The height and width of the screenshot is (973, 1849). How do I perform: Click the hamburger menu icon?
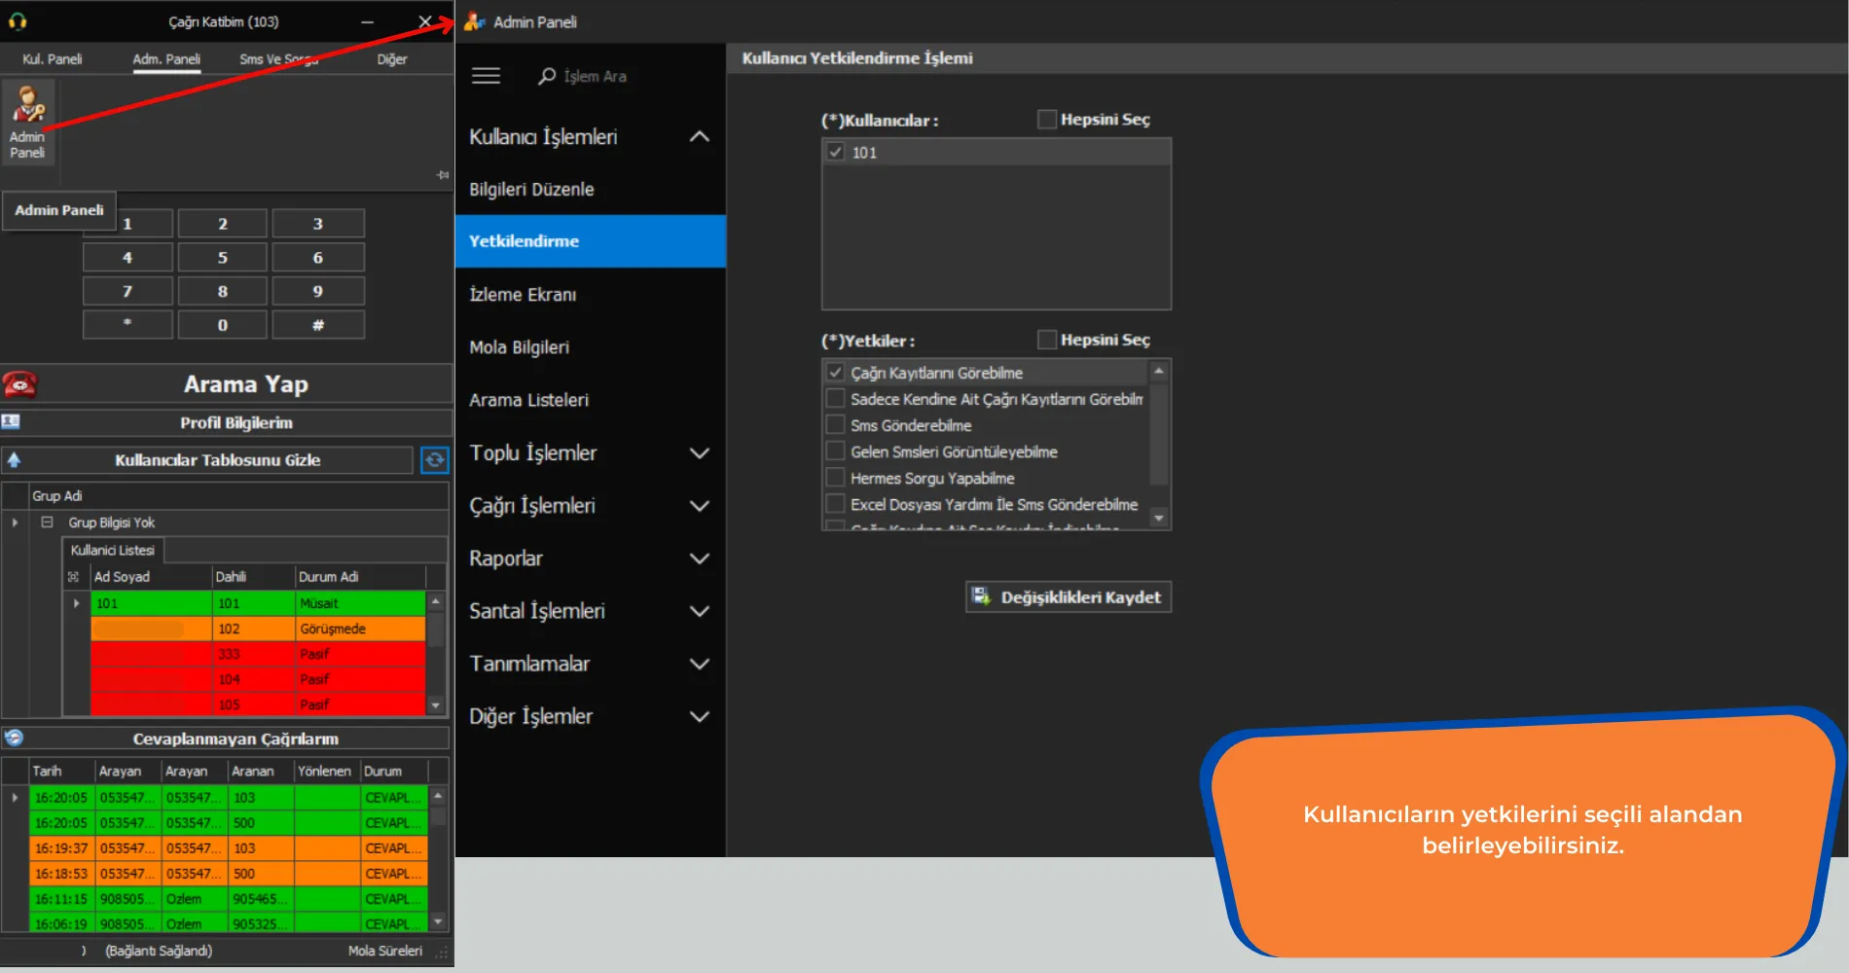pos(486,76)
